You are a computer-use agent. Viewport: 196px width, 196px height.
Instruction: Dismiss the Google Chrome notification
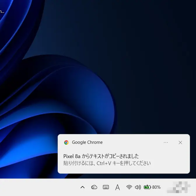[x=180, y=143]
